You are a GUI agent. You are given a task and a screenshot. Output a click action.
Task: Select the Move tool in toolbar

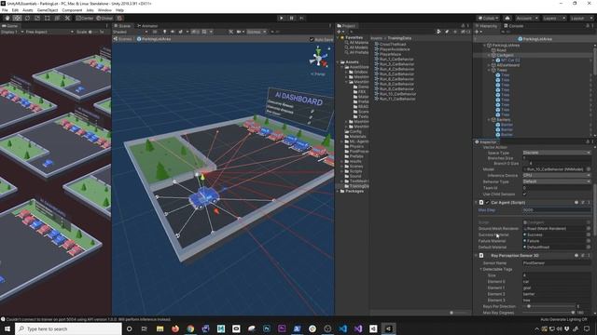17,18
